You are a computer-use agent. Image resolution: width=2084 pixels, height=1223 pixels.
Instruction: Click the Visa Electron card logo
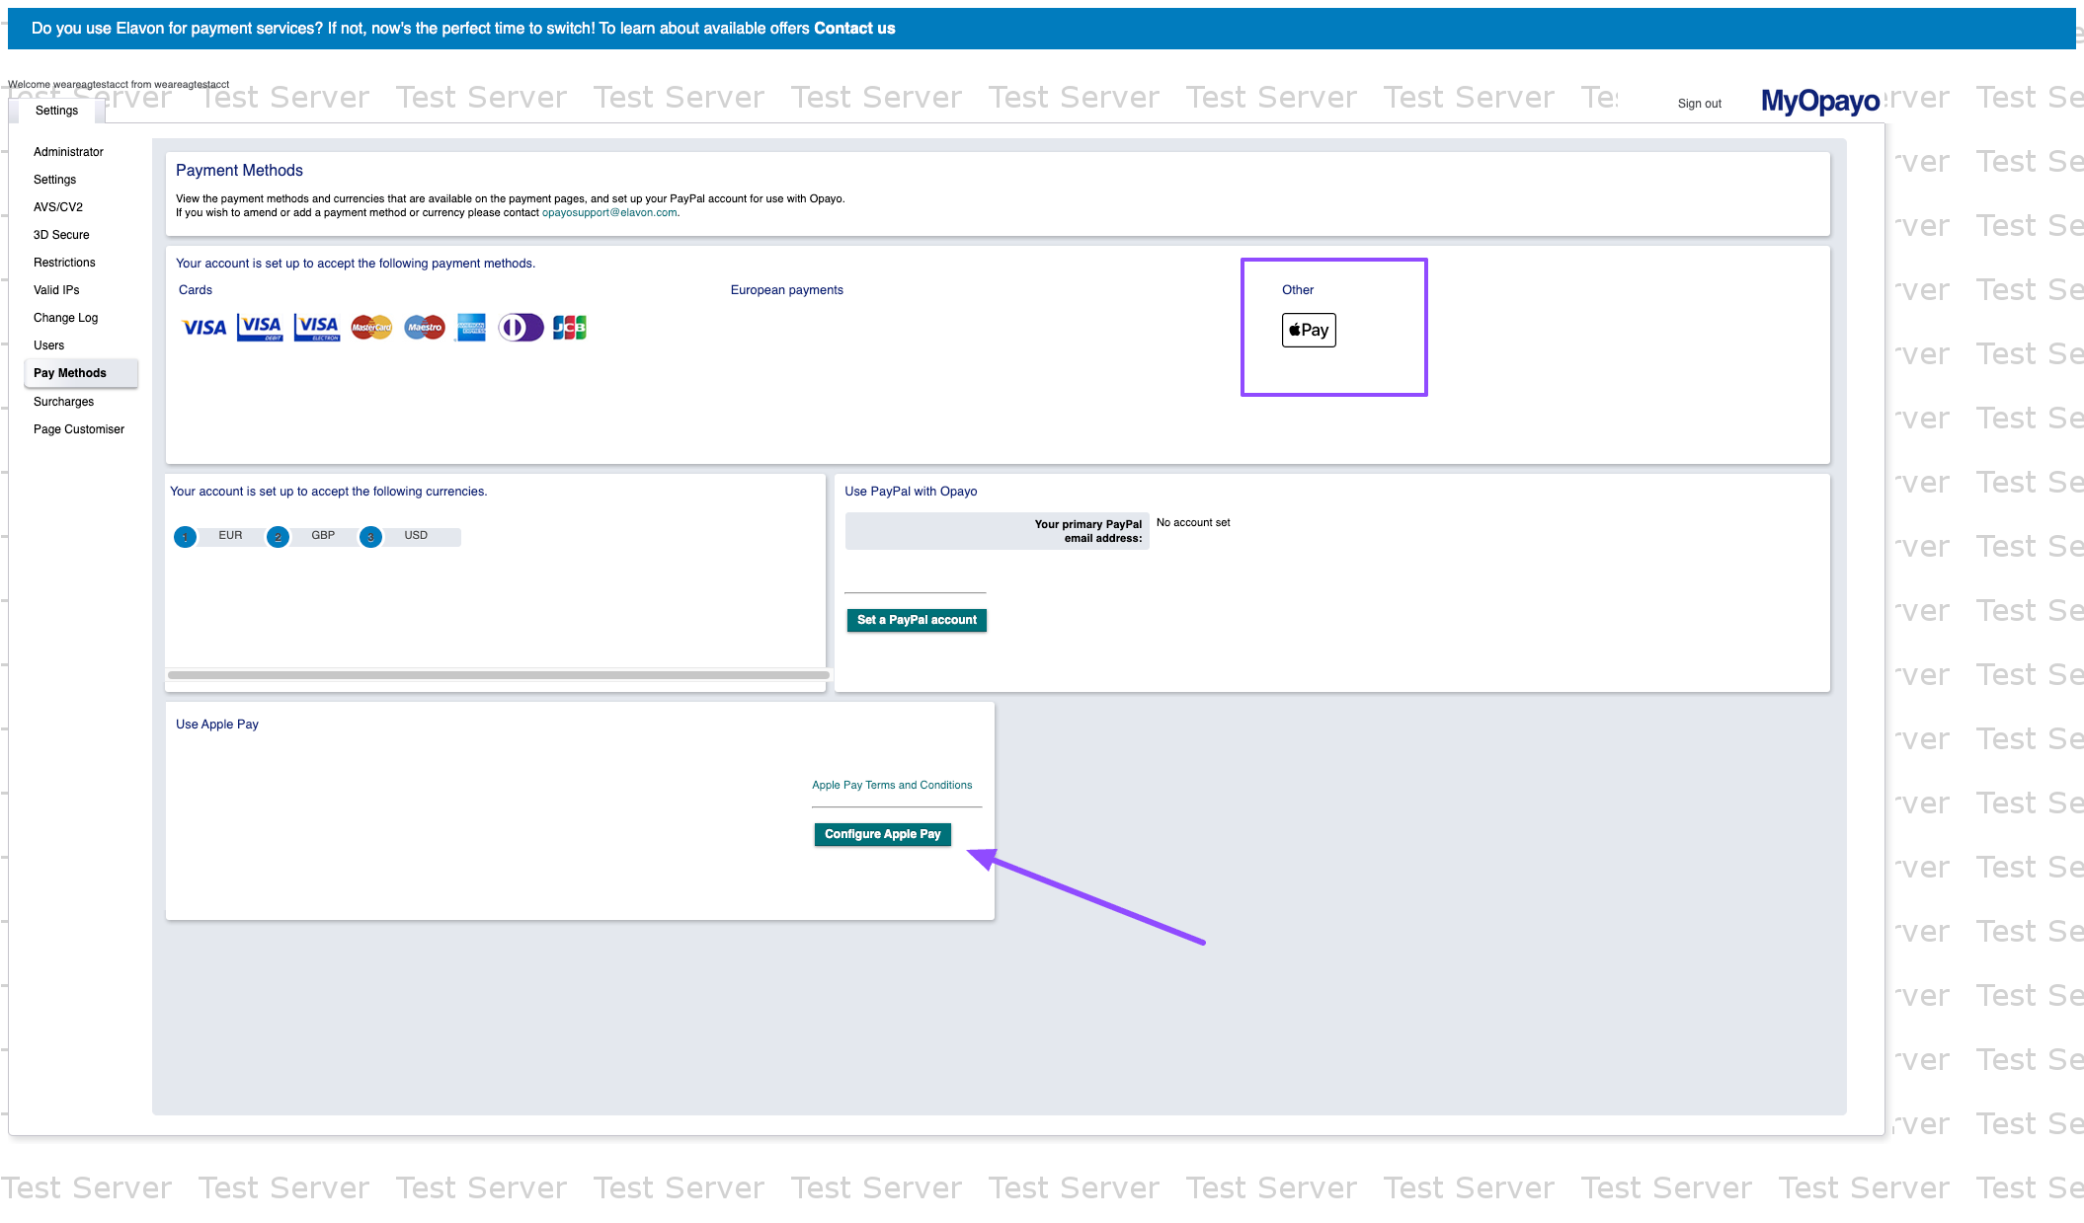pyautogui.click(x=317, y=328)
